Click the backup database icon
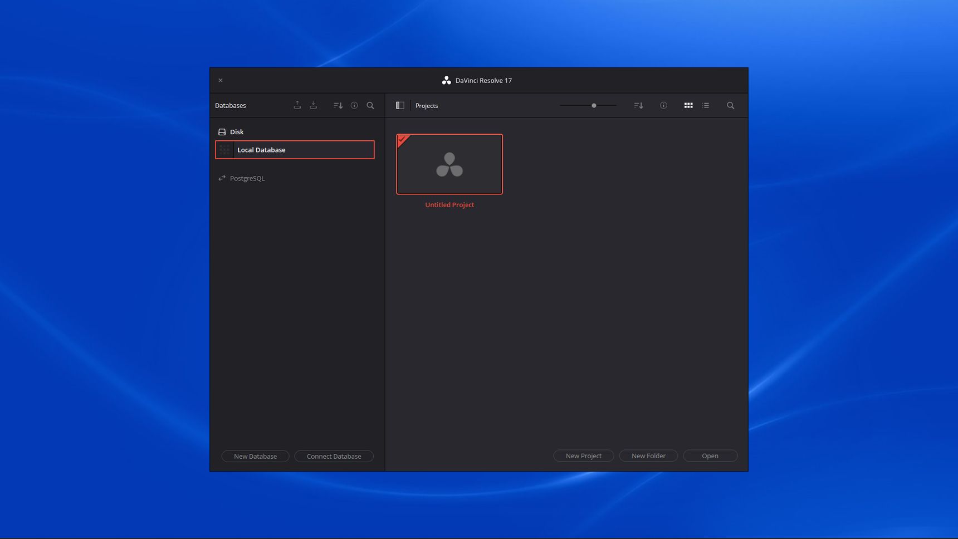The image size is (958, 539). [x=297, y=105]
